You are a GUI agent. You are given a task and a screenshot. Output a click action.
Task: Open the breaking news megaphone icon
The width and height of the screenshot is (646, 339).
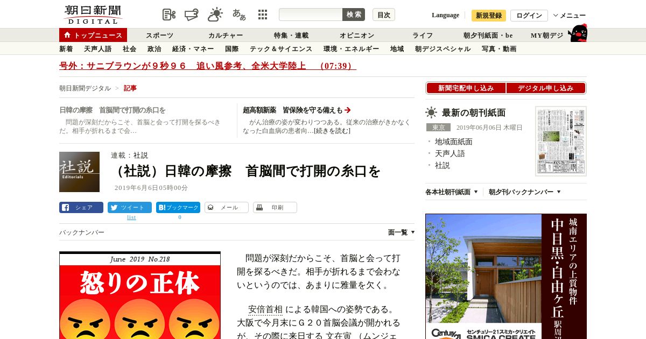tap(192, 15)
